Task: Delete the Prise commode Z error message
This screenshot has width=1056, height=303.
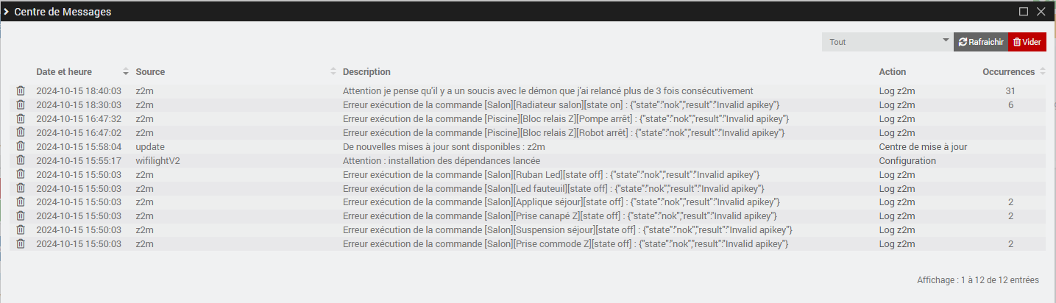Action: [x=21, y=243]
